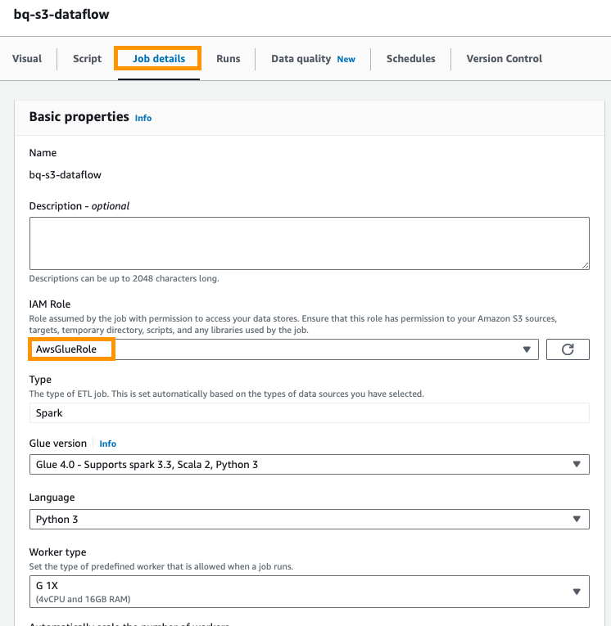Screen dimensions: 611x626
Task: Click the Glue version dropdown arrow
Action: pos(576,465)
